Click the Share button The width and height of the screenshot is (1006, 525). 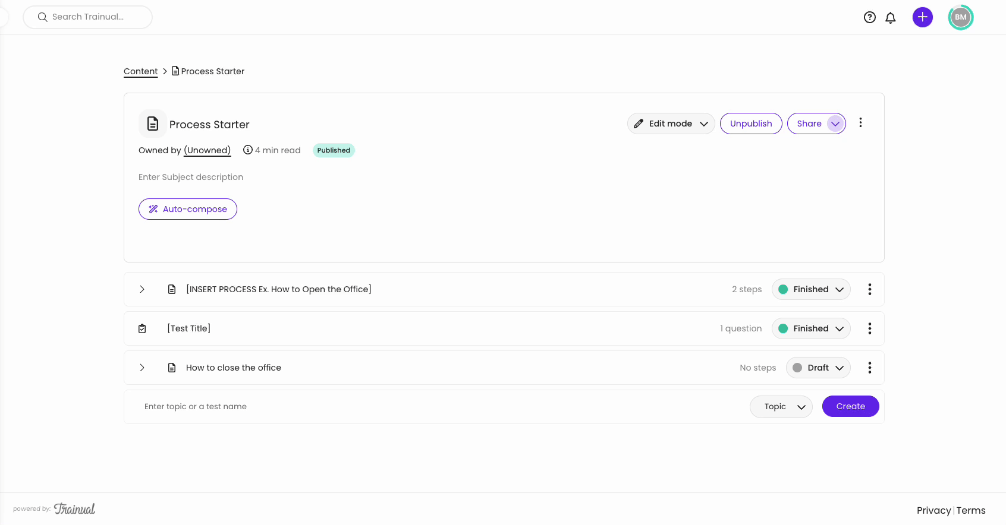tap(808, 124)
